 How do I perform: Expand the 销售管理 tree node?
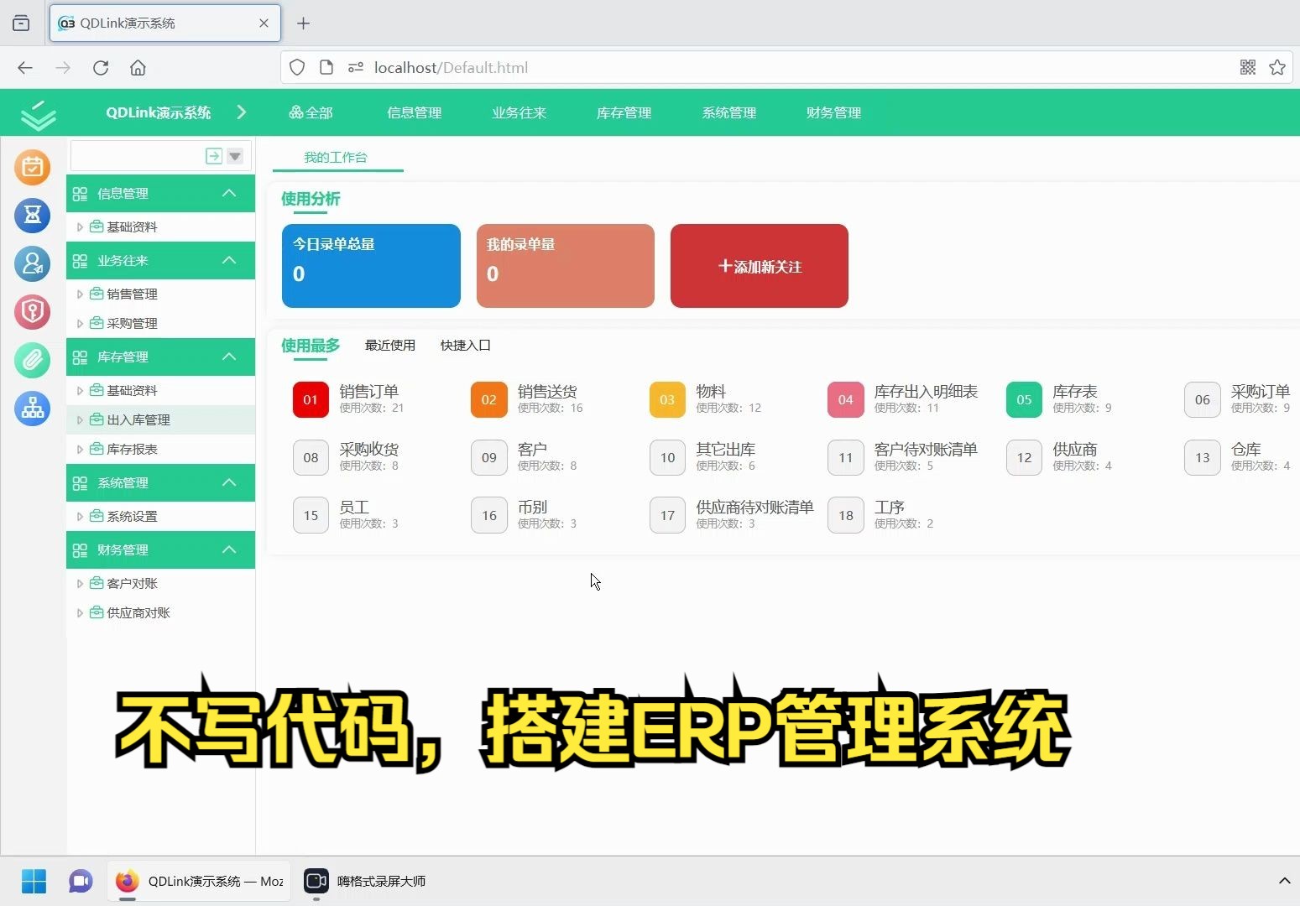point(80,294)
